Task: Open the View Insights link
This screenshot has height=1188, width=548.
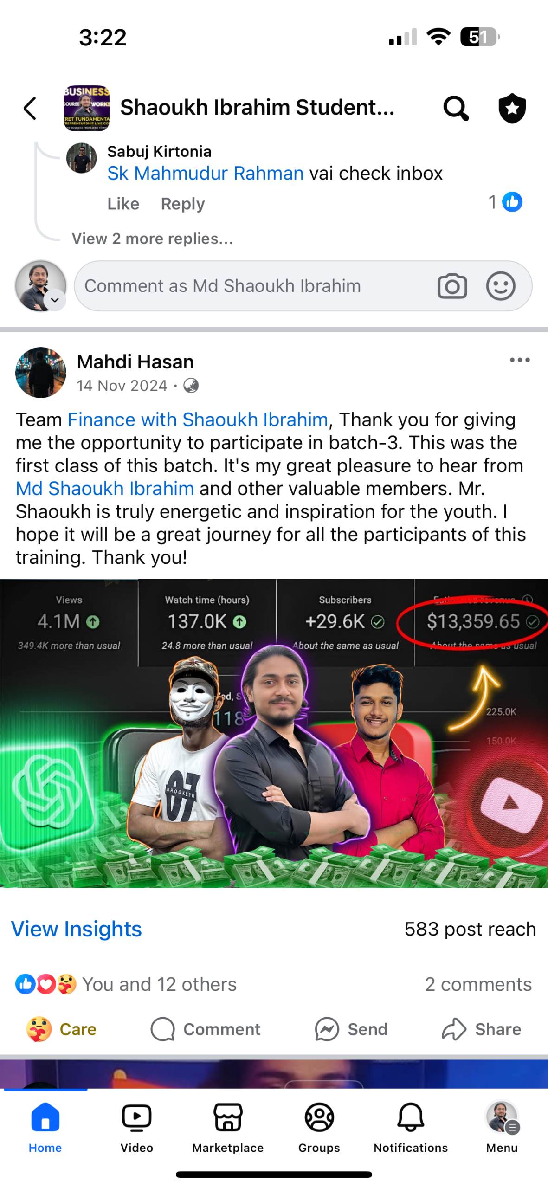Action: 77,929
